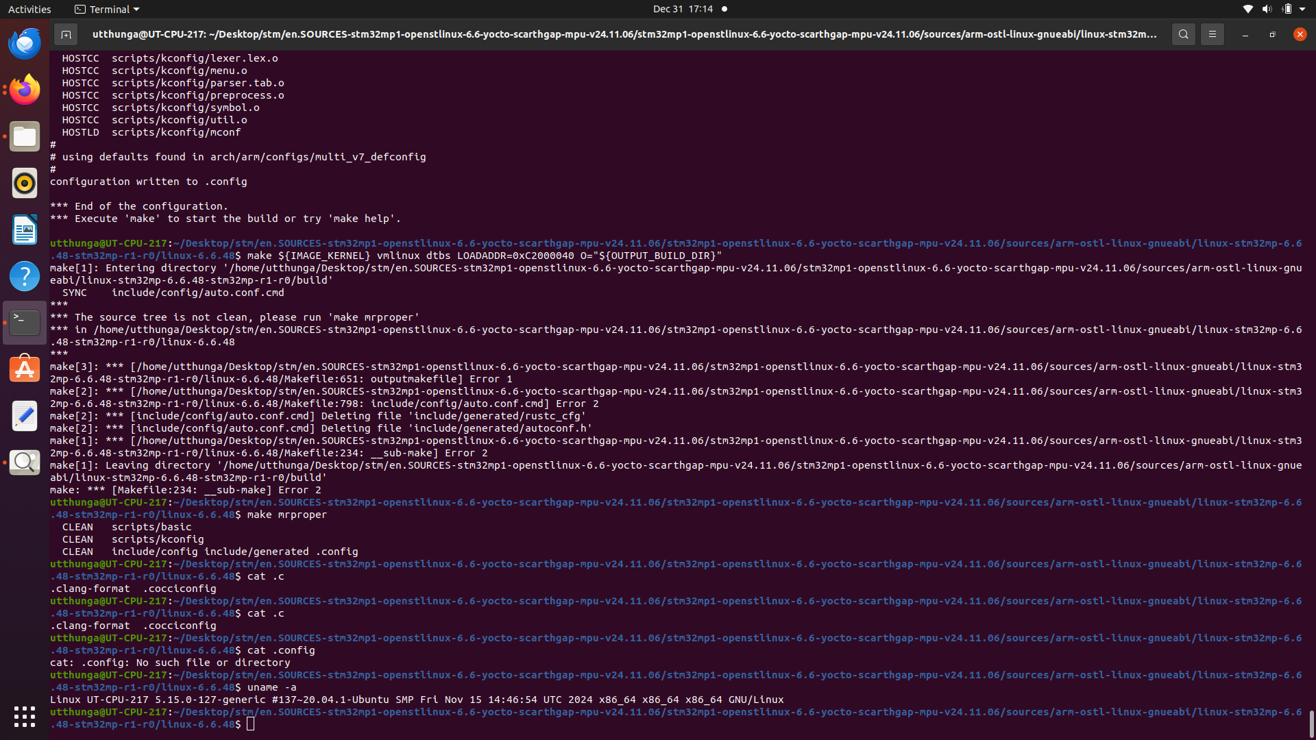Open Firefox from the dock

[x=25, y=90]
